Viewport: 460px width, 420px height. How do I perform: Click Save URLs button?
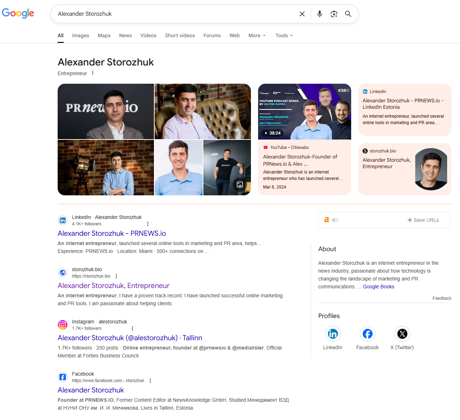click(x=423, y=220)
